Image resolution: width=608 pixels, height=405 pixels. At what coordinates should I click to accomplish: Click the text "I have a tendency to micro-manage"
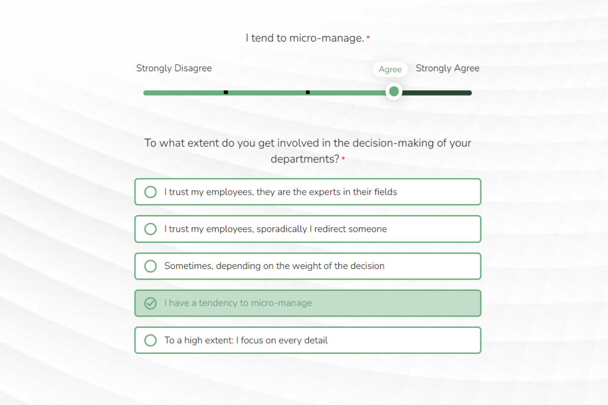tap(238, 303)
